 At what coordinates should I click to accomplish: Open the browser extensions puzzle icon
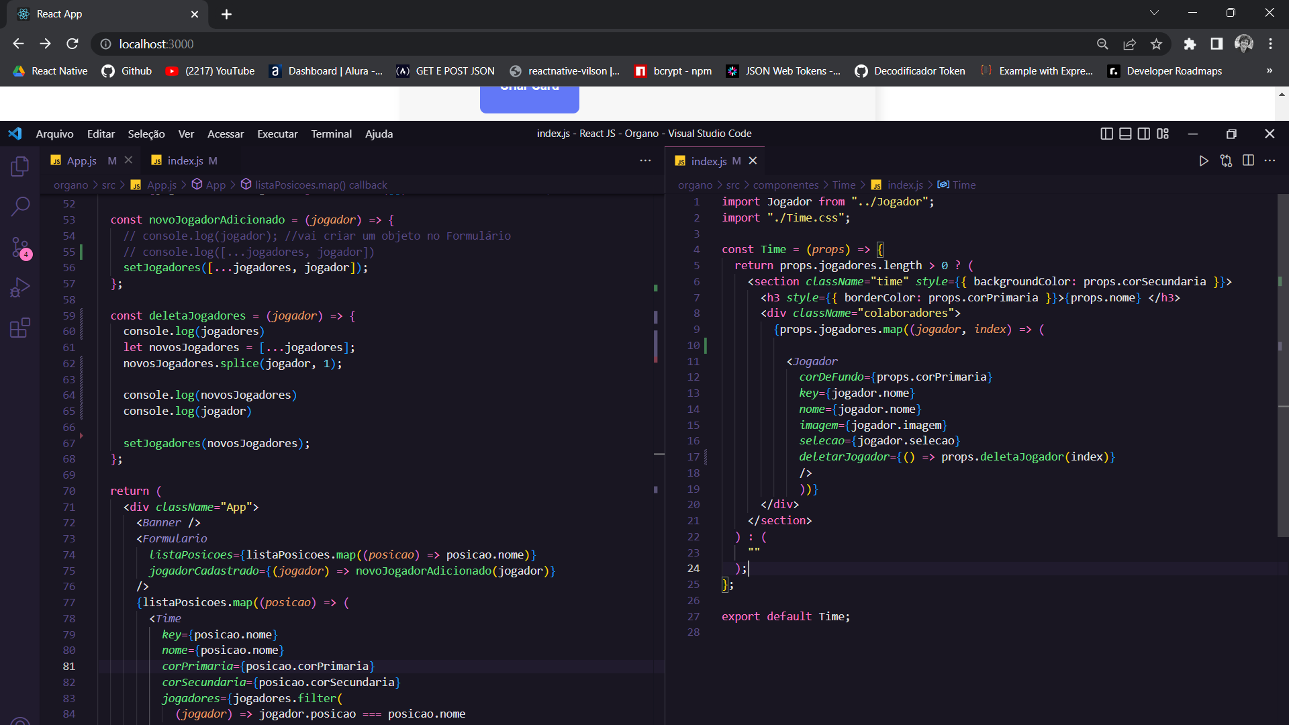(x=1190, y=44)
